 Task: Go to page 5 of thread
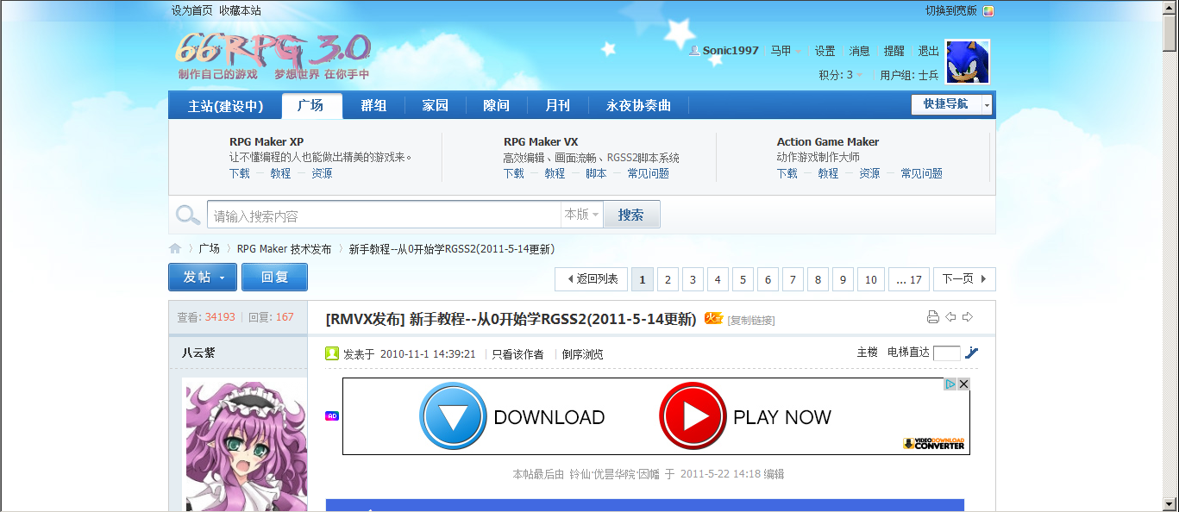[743, 279]
